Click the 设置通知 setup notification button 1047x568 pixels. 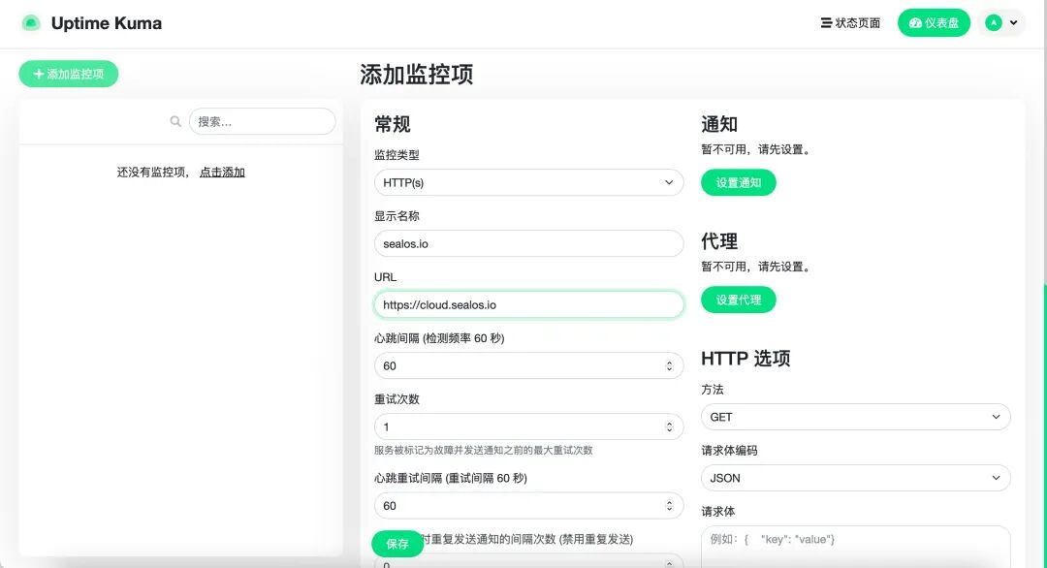coord(739,183)
